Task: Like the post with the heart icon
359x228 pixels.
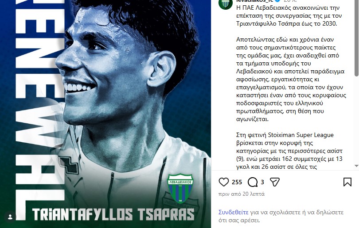Action: coord(224,182)
